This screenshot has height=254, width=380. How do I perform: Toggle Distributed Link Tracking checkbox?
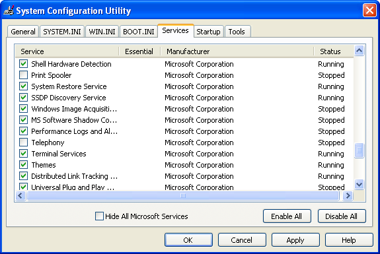24,176
